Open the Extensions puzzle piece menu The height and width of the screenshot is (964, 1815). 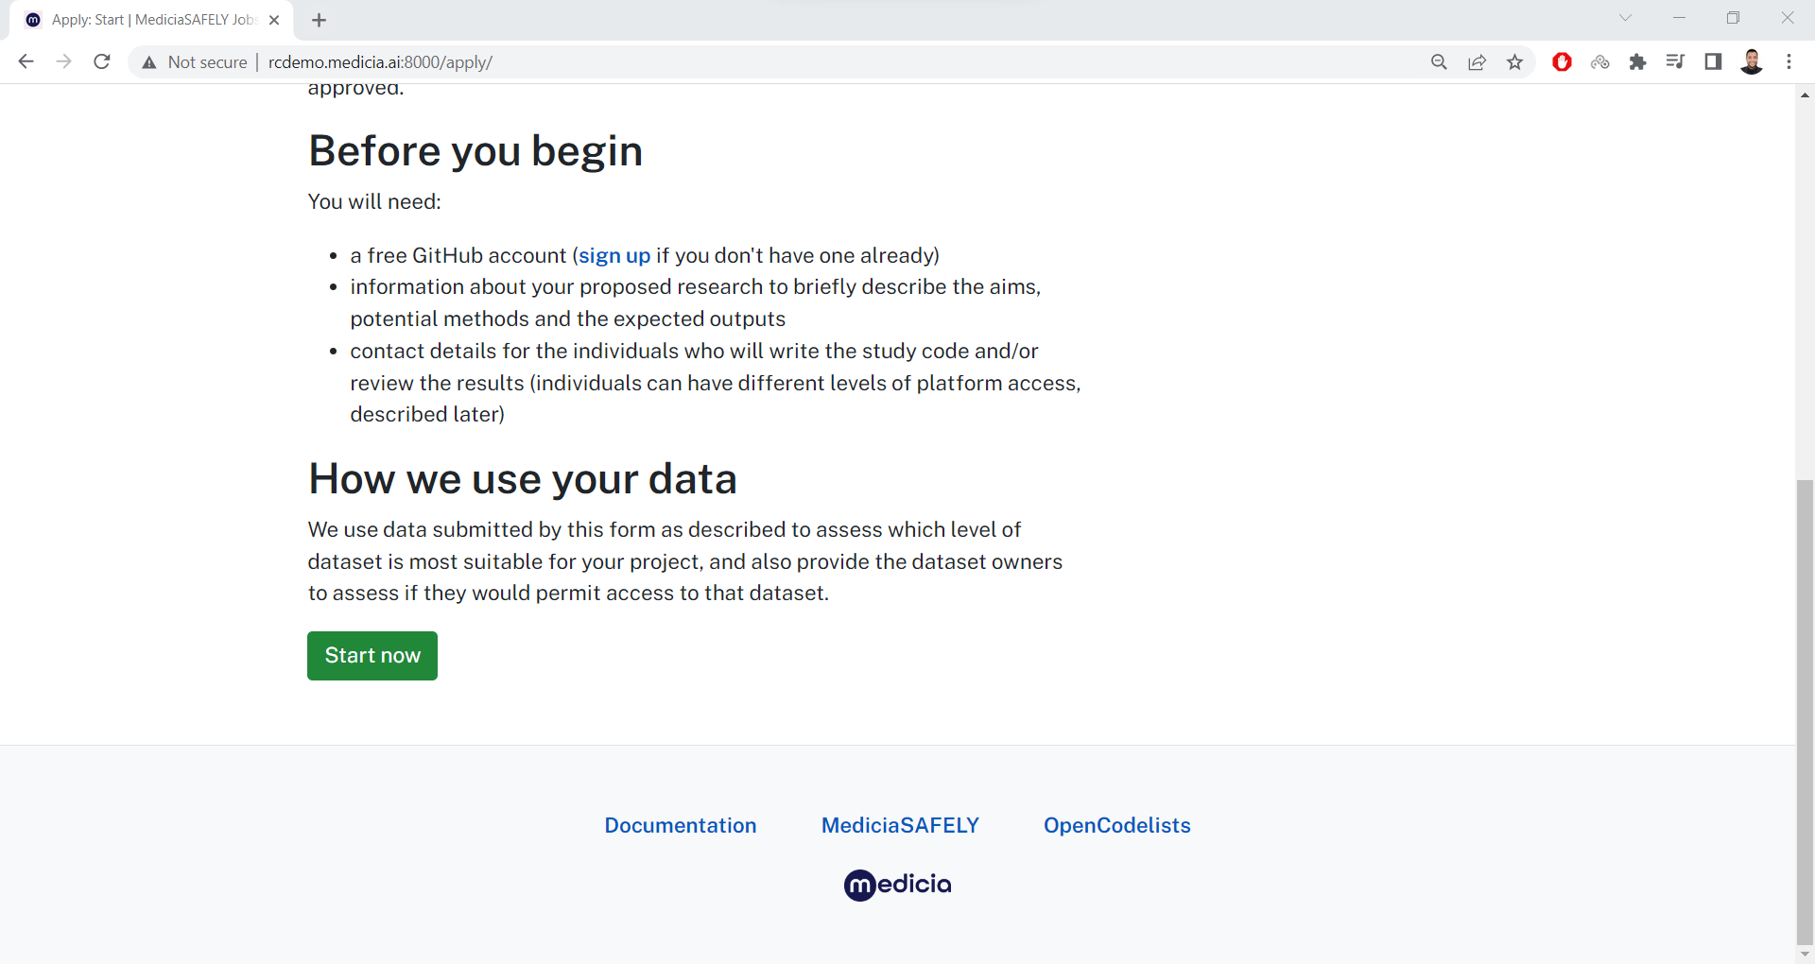[x=1637, y=62]
